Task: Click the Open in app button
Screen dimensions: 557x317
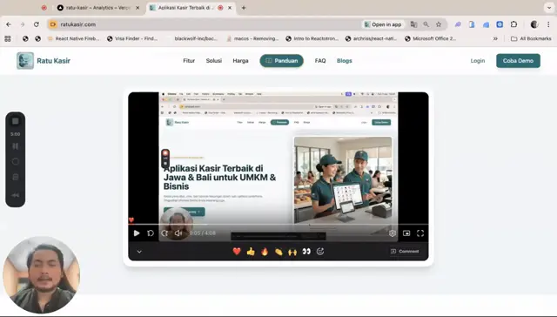Action: point(383,24)
